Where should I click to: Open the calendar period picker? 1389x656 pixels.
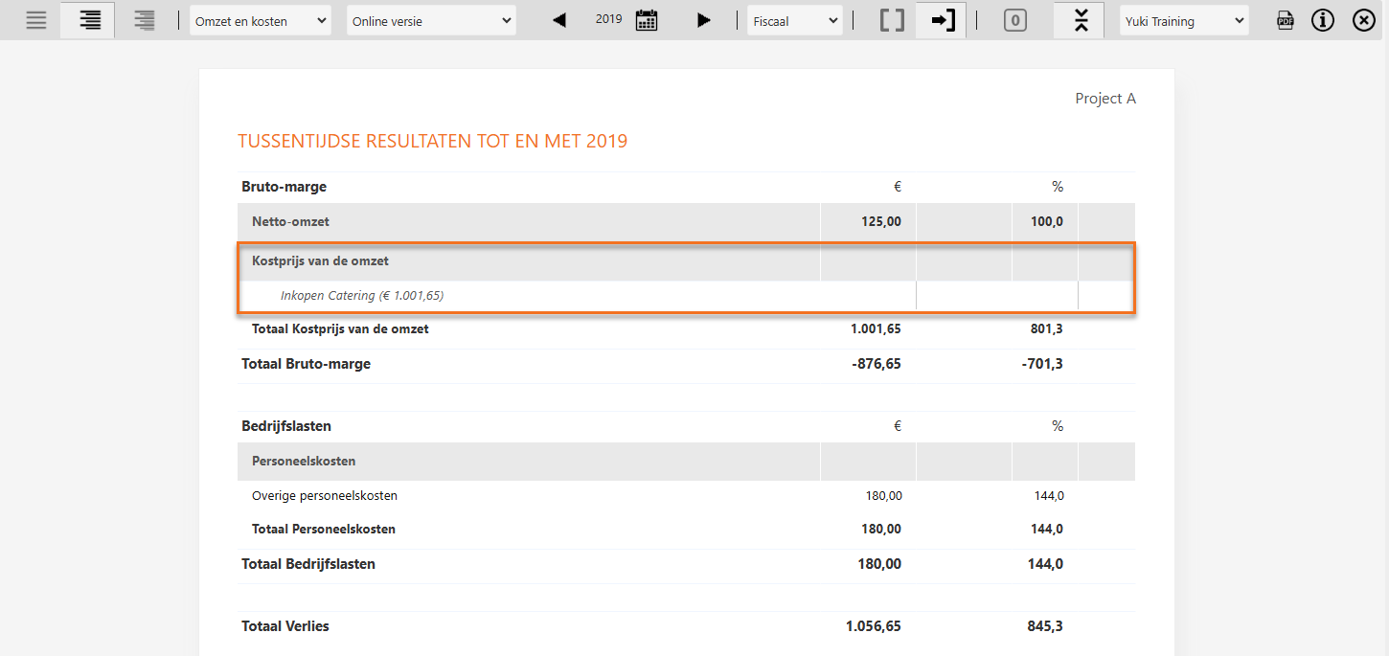pos(647,20)
